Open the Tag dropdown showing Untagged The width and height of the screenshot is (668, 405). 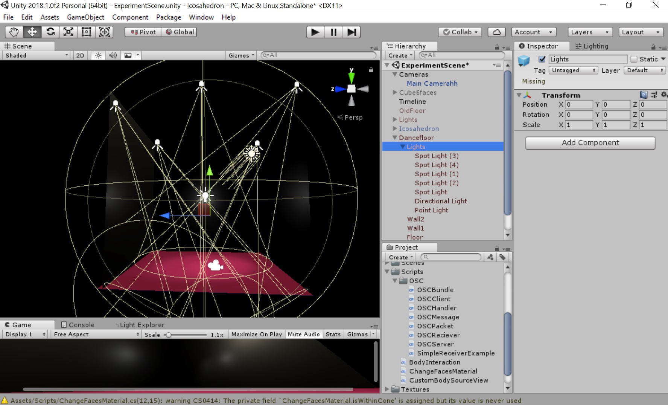pyautogui.click(x=573, y=70)
